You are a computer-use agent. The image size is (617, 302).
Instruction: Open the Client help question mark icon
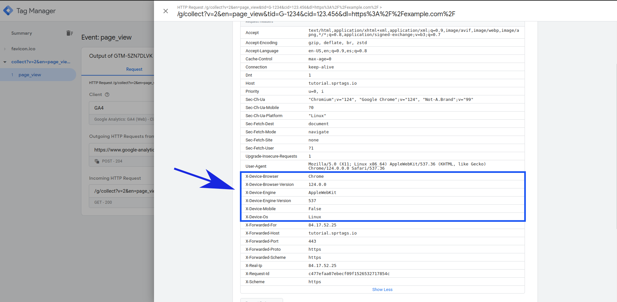pyautogui.click(x=107, y=94)
